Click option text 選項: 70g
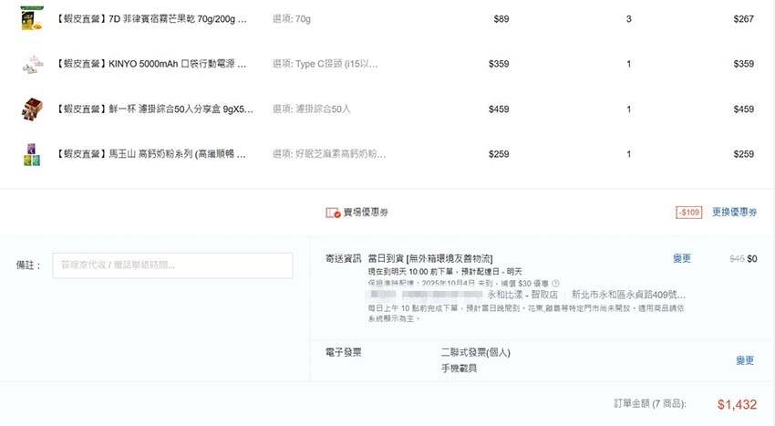The height and width of the screenshot is (426, 775). 292,19
